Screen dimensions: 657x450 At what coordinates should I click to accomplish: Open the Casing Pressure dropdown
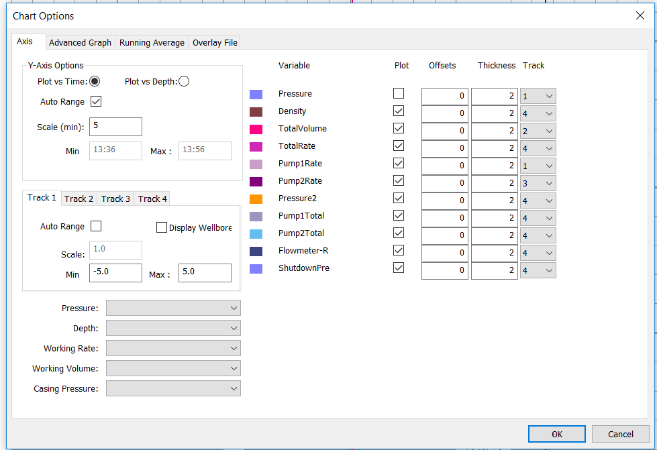coord(173,389)
